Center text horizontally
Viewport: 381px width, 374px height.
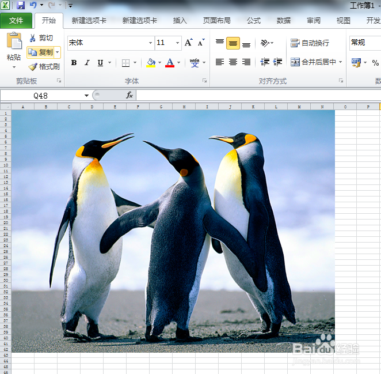233,62
